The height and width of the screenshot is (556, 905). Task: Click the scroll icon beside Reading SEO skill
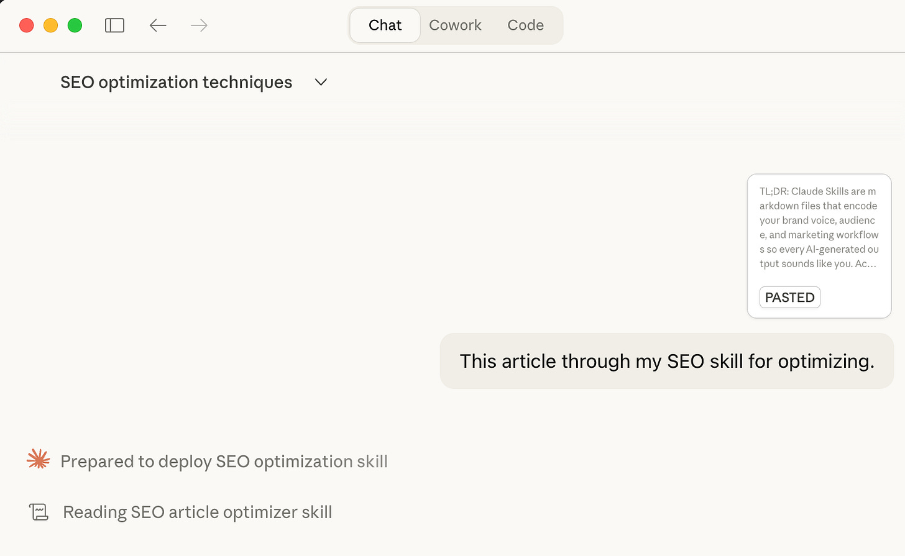39,512
